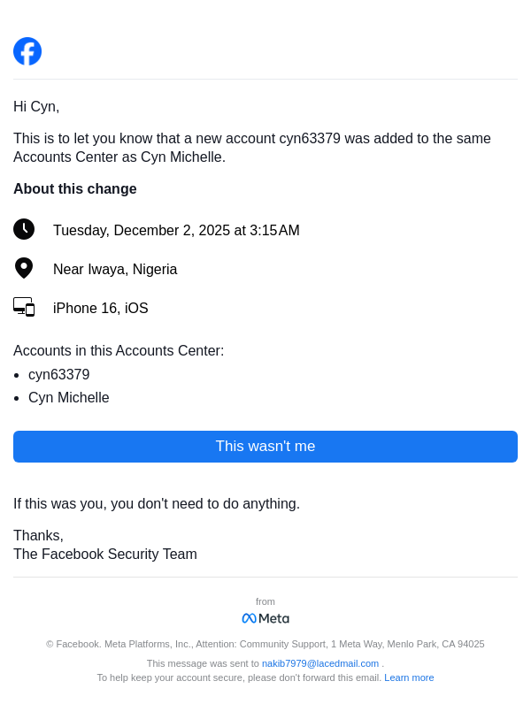Screen dimensions: 531x727
Task: Click the clock icon beside the date
Action: click(24, 229)
